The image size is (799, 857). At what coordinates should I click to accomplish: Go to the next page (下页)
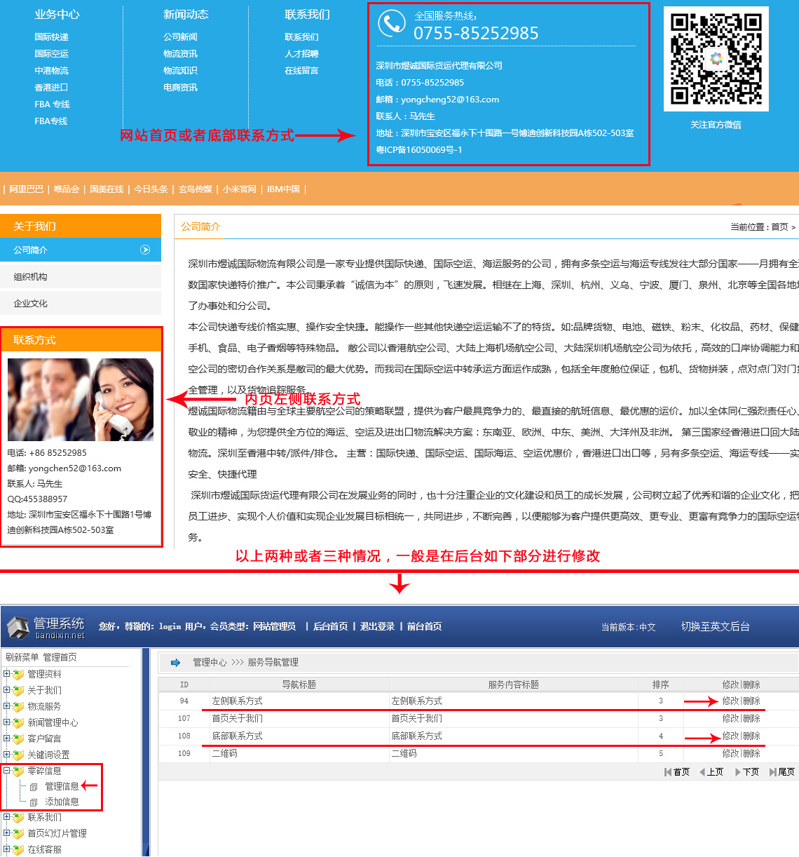pyautogui.click(x=747, y=771)
